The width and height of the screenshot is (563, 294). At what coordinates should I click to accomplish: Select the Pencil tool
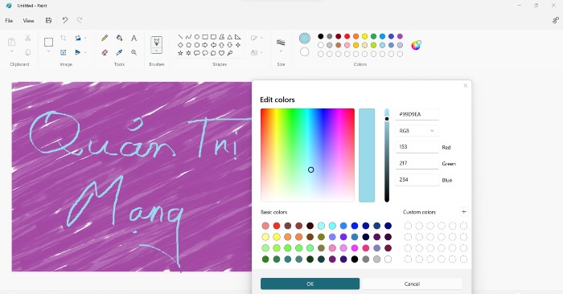pyautogui.click(x=105, y=38)
